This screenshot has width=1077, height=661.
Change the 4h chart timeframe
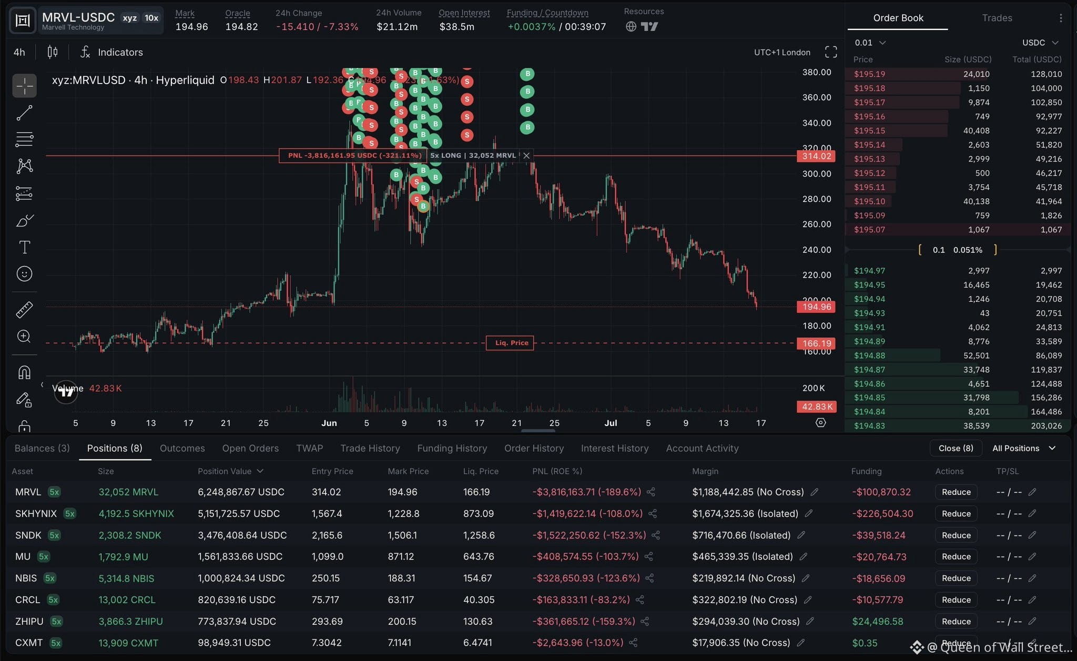pyautogui.click(x=19, y=52)
